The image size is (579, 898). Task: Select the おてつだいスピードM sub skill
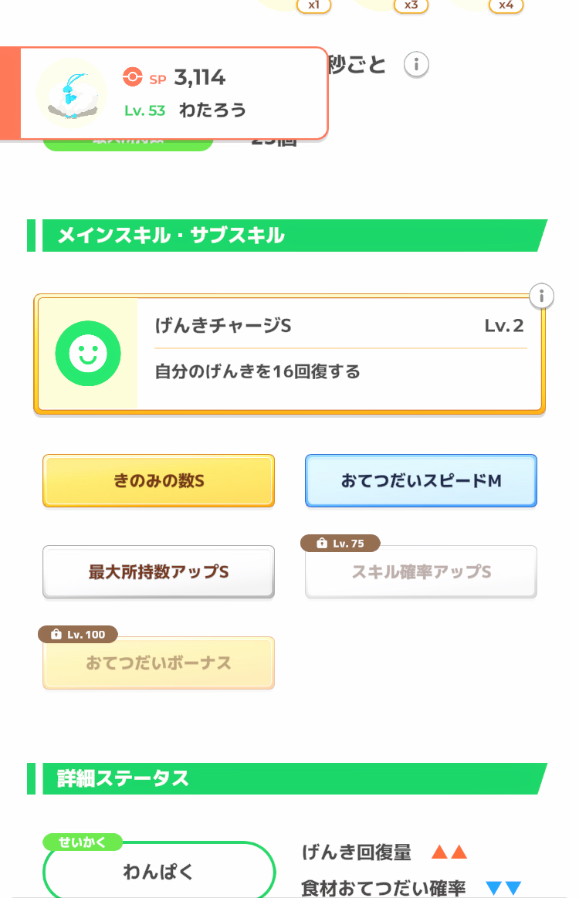pyautogui.click(x=421, y=481)
